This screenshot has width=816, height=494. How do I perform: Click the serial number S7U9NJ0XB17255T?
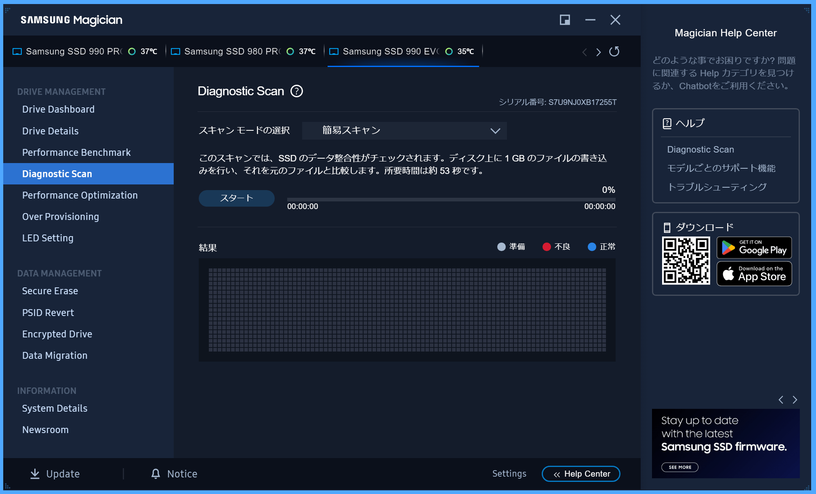point(582,103)
